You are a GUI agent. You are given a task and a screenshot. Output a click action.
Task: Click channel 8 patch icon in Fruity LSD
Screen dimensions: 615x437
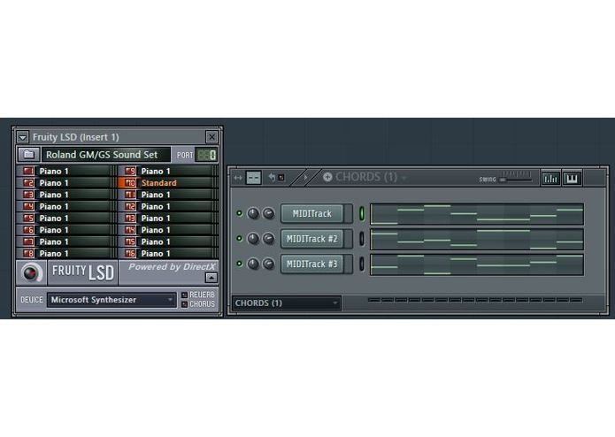pos(28,254)
